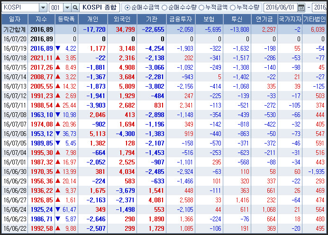This screenshot has height=235, width=328.
Task: Click the 국가지자 column header
Action: pyautogui.click(x=290, y=19)
